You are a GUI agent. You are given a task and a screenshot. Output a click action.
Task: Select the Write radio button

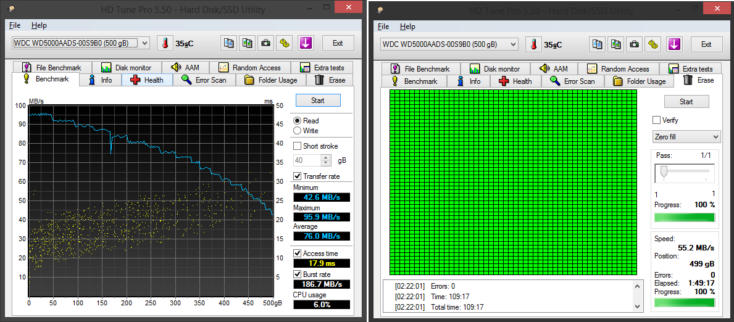pos(298,131)
